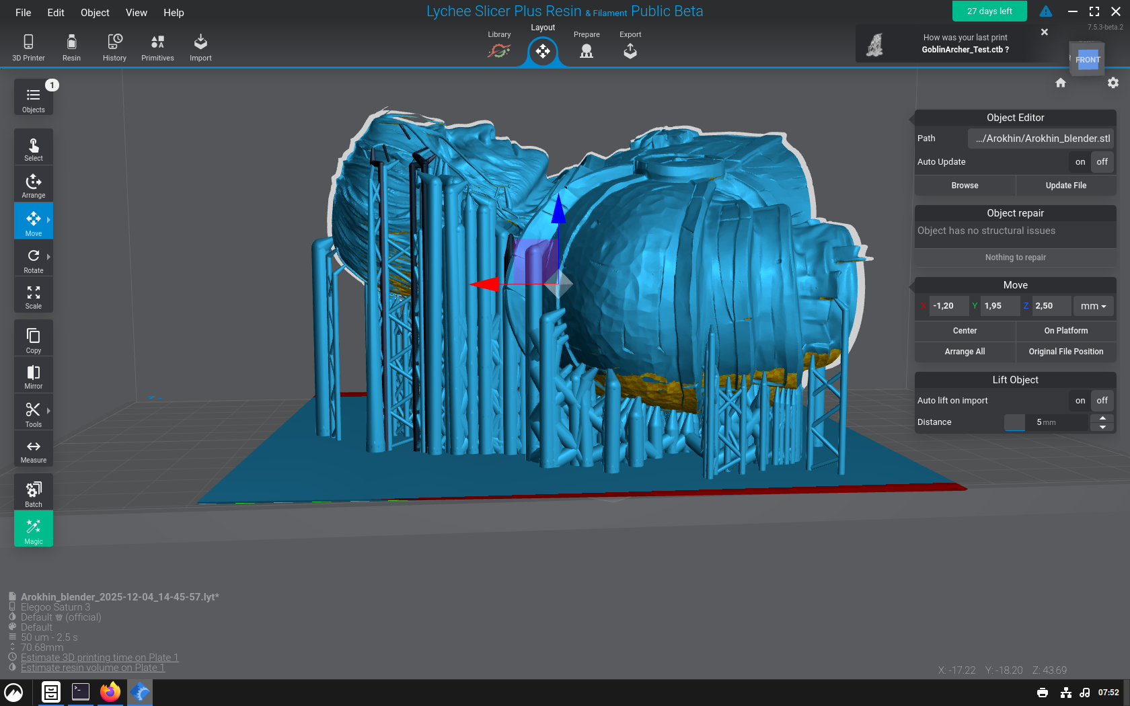Click the warning triangle alert icon
Image resolution: width=1130 pixels, height=706 pixels.
click(x=1046, y=11)
